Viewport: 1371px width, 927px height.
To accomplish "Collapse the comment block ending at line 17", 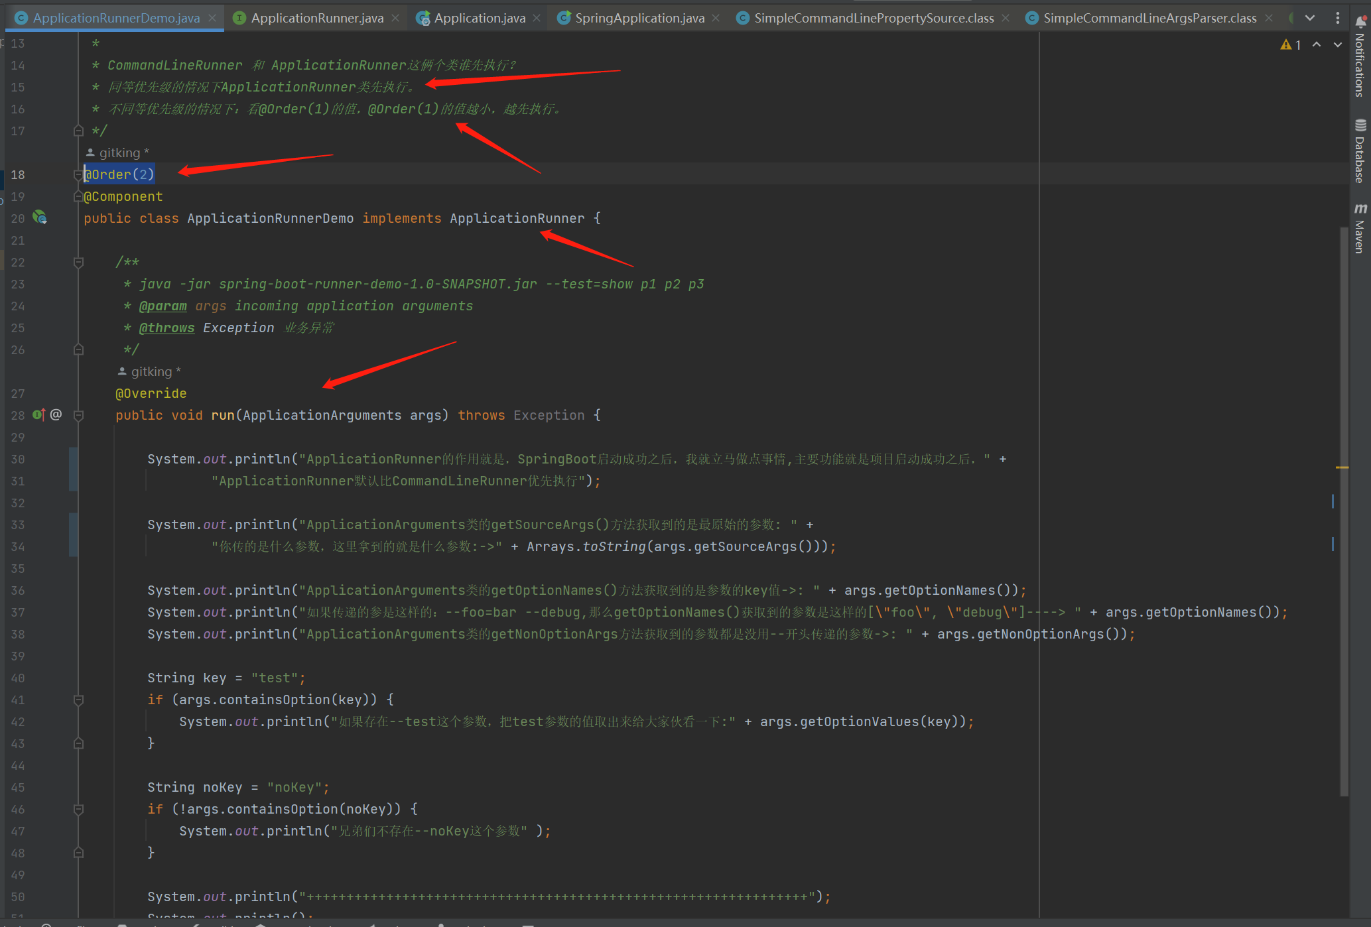I will 78,131.
